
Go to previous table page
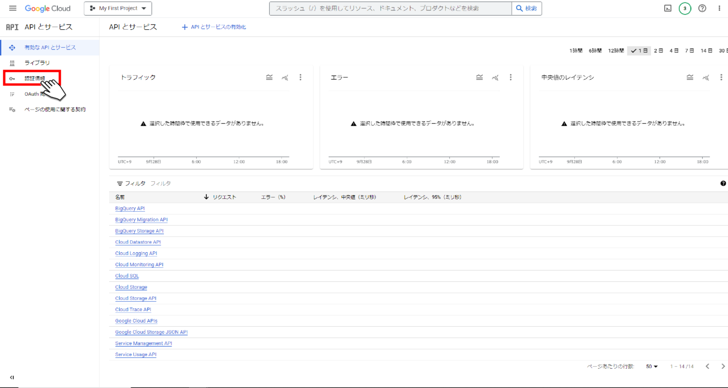pos(707,367)
